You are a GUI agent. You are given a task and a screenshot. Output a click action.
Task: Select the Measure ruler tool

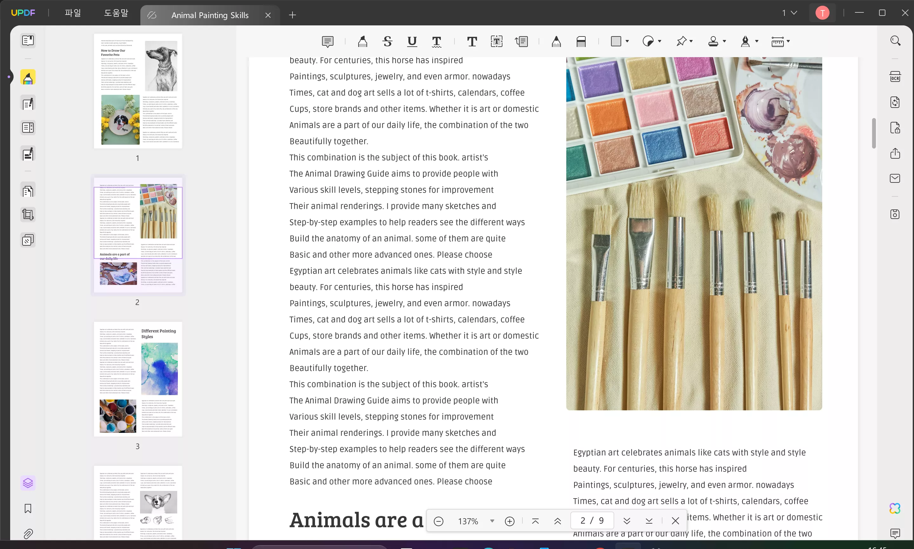click(777, 42)
